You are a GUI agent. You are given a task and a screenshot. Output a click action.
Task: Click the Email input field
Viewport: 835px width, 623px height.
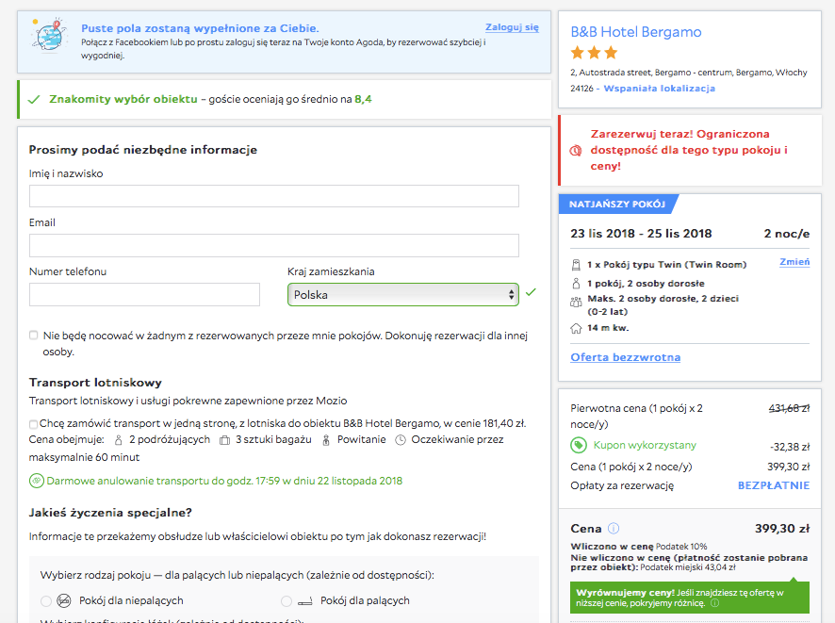pyautogui.click(x=273, y=245)
